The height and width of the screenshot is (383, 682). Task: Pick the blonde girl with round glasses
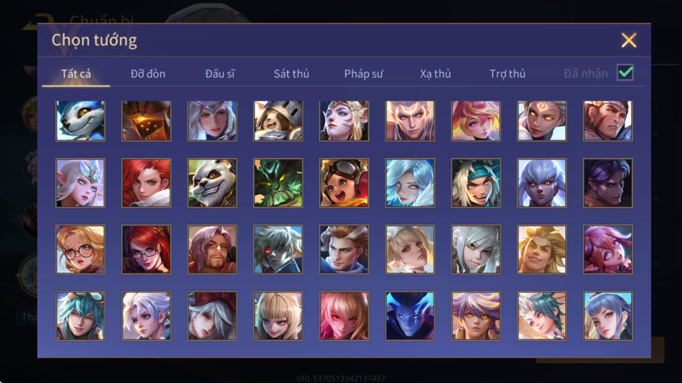tap(80, 250)
